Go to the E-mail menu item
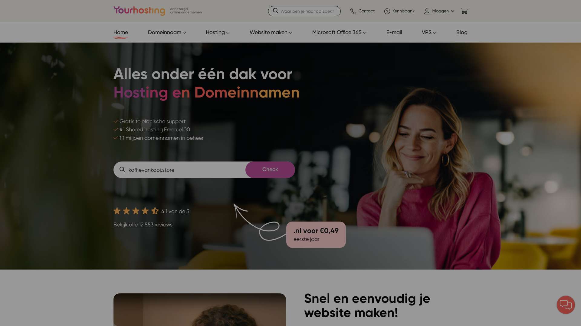The width and height of the screenshot is (581, 326). click(394, 32)
